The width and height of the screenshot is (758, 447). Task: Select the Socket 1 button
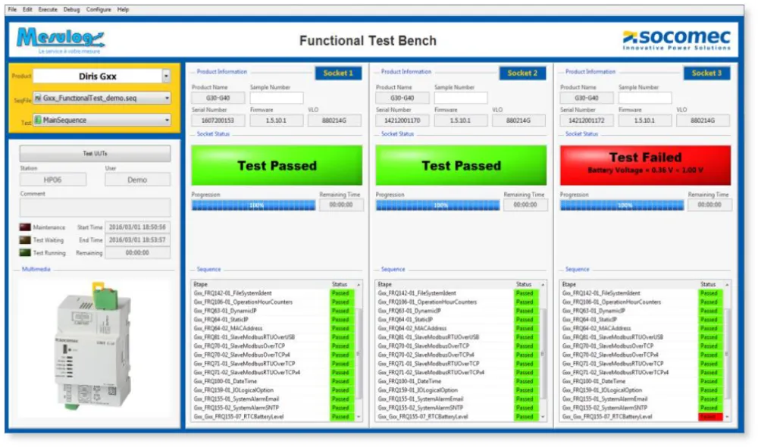[x=338, y=73]
